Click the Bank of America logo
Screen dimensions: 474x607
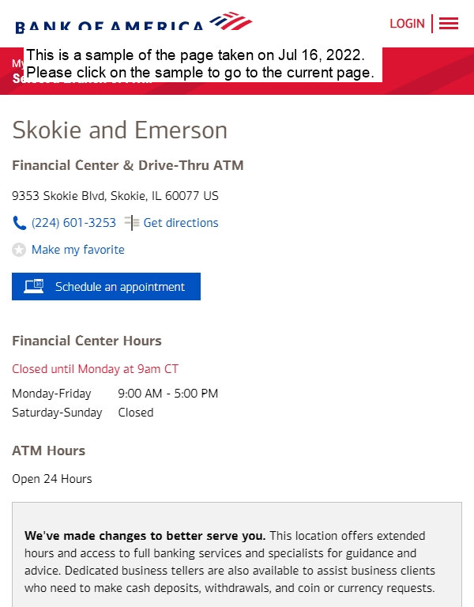coord(134,22)
